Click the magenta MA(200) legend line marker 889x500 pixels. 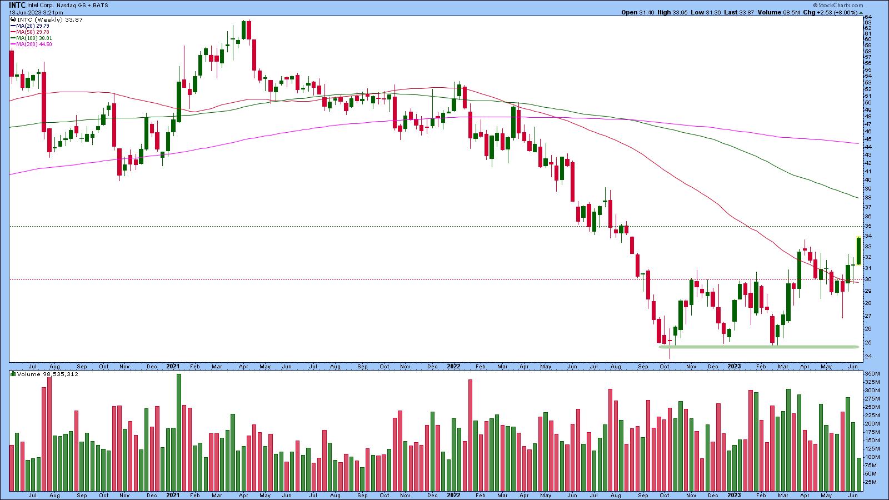tap(13, 44)
